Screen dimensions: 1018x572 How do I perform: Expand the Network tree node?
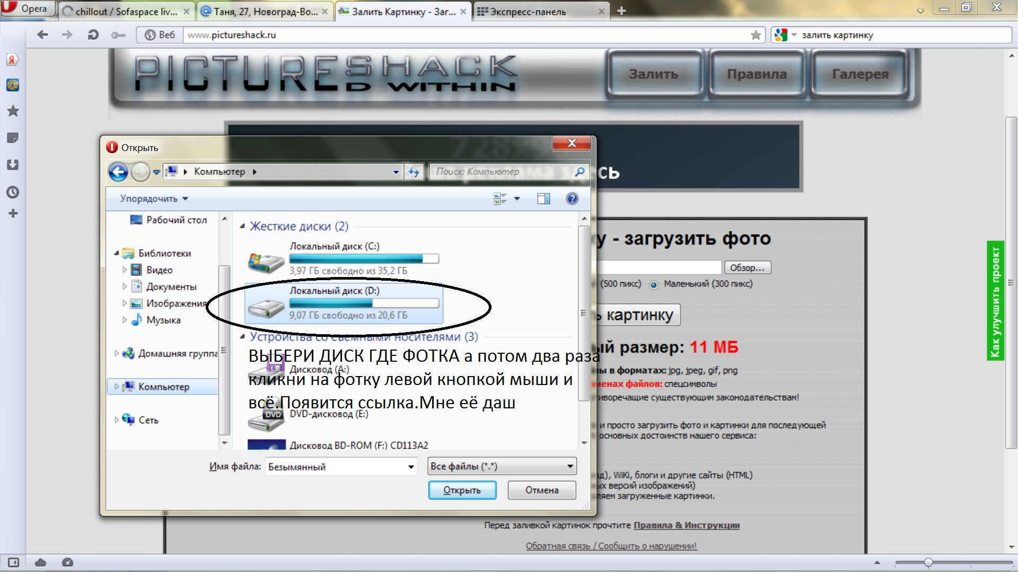click(x=116, y=420)
